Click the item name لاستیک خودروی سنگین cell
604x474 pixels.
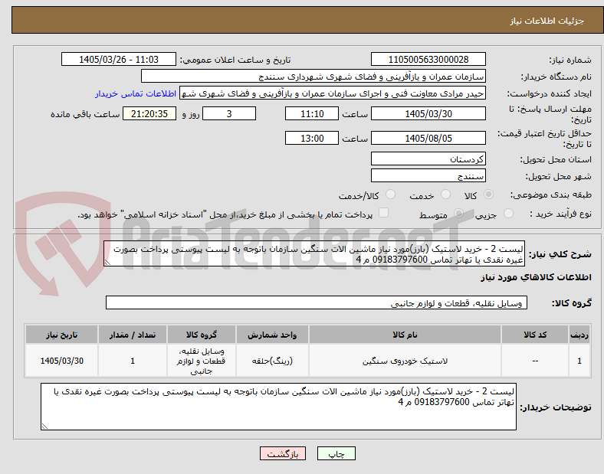[405, 361]
